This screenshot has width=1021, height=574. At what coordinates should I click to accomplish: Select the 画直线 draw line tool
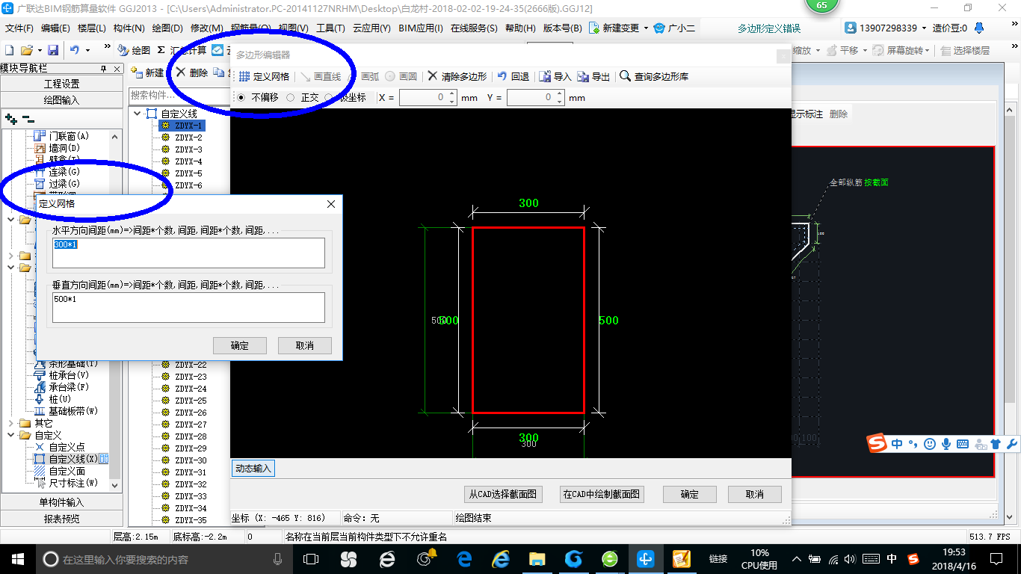point(321,76)
